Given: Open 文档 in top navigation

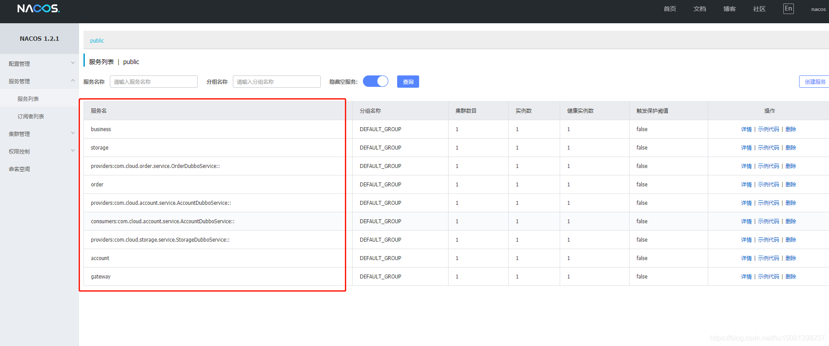Looking at the screenshot, I should click(x=699, y=9).
